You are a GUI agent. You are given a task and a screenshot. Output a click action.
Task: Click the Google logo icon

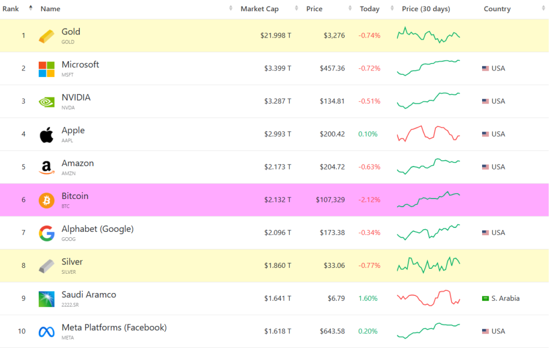(46, 233)
